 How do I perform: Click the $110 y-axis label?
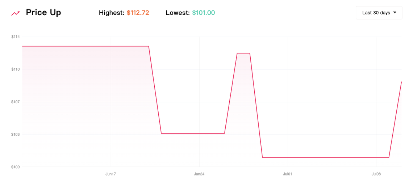click(15, 70)
